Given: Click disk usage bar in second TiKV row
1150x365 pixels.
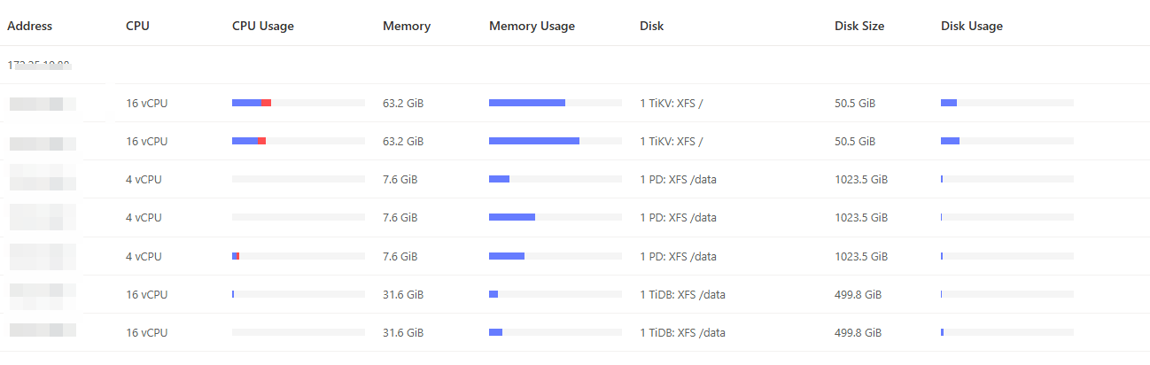Looking at the screenshot, I should click(1006, 141).
